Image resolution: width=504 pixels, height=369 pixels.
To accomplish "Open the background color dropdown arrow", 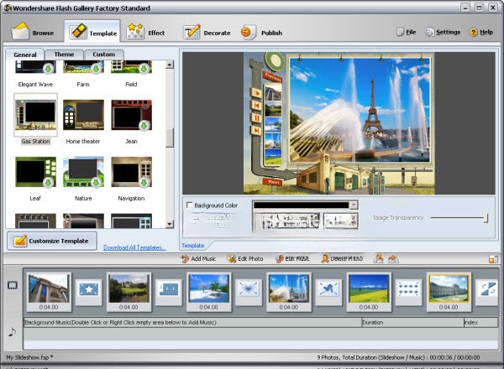I will pyautogui.click(x=354, y=205).
